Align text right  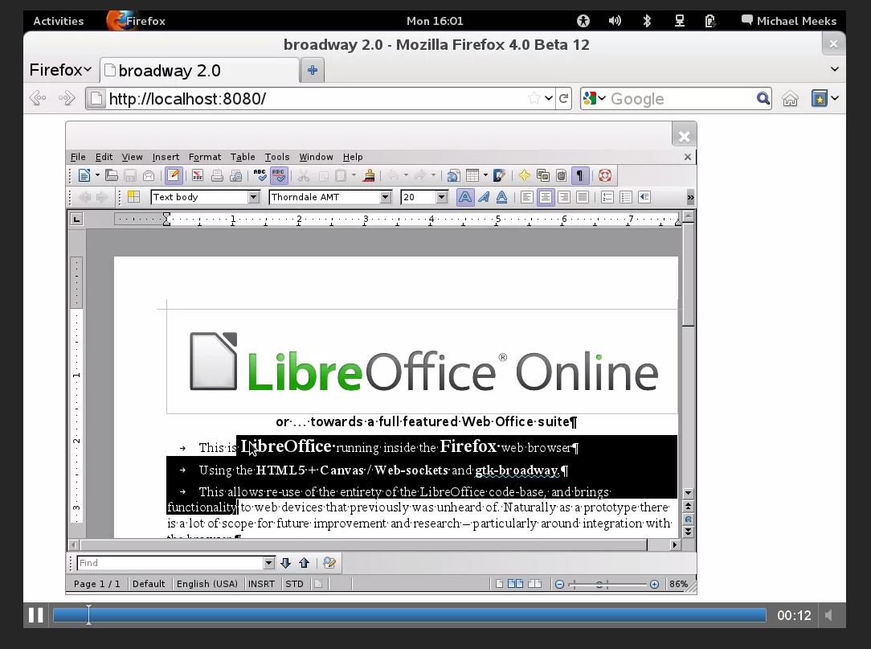[564, 197]
